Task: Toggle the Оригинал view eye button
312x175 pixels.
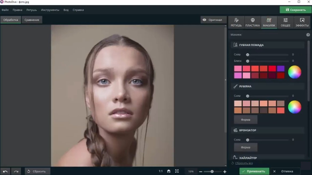Action: tap(214, 20)
